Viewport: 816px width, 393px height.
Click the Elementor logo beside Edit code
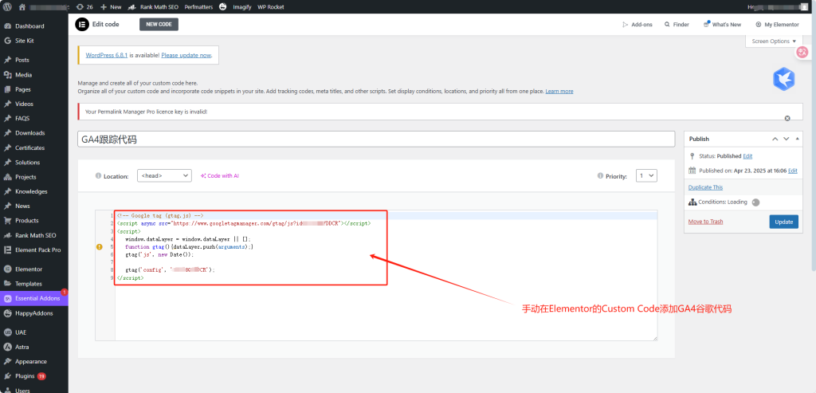[x=82, y=25]
